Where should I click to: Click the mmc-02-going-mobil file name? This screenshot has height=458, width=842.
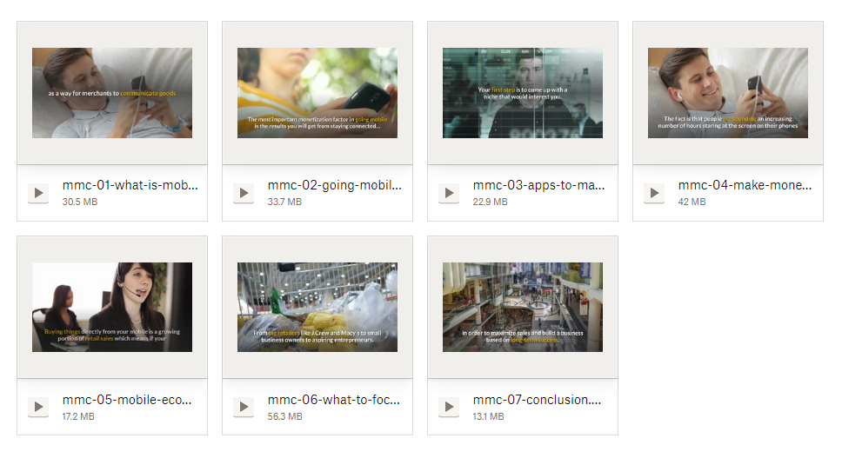tap(335, 186)
